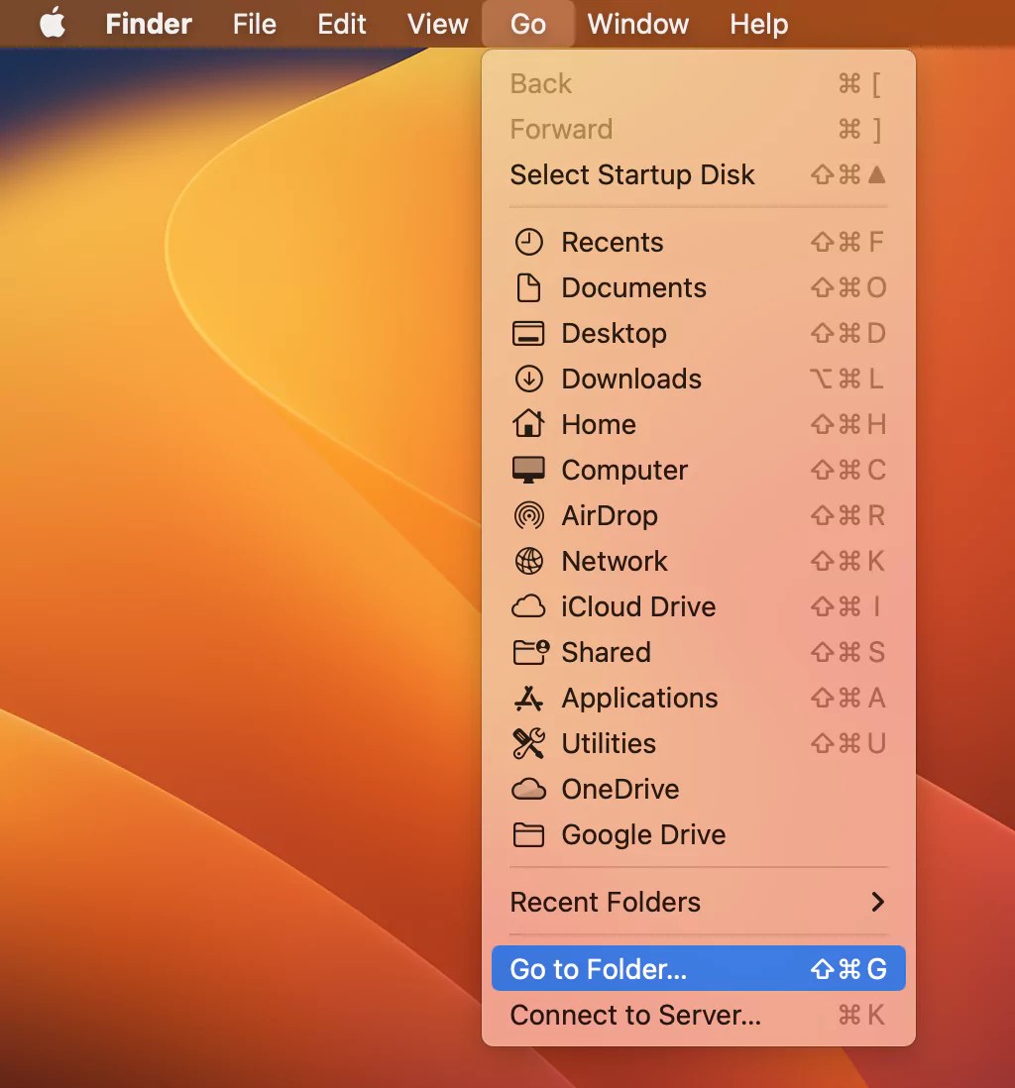Click the Documents page icon
The image size is (1015, 1088).
(530, 287)
